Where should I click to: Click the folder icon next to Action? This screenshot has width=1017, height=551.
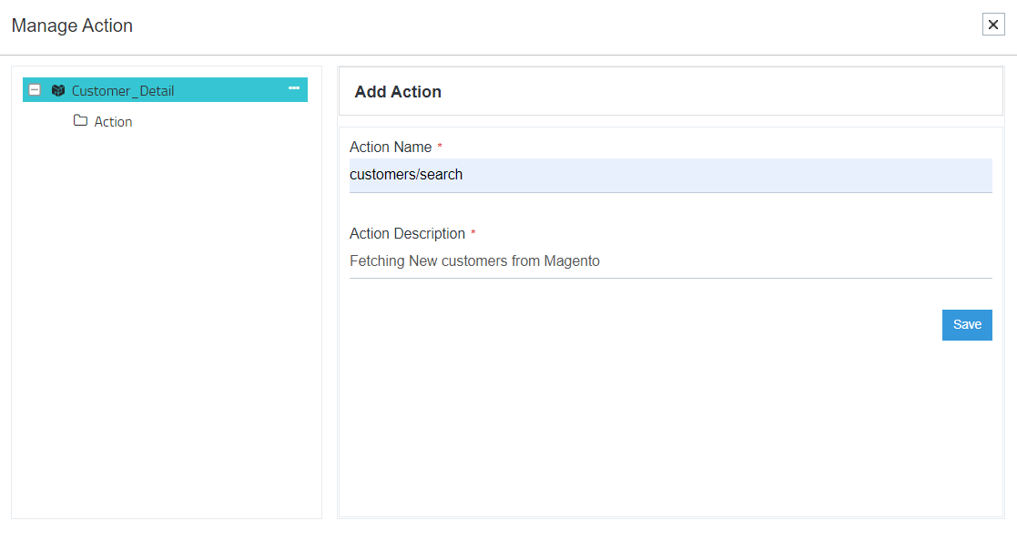[x=80, y=121]
